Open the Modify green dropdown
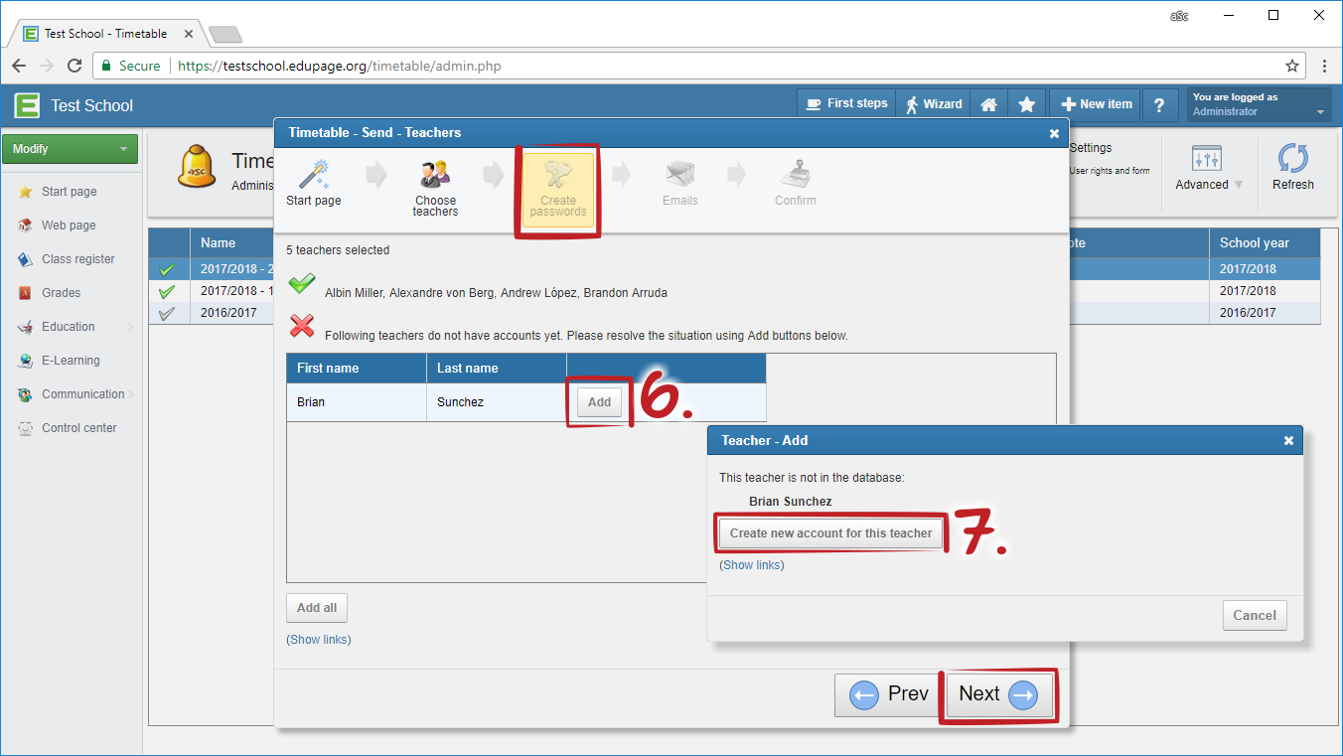 click(x=70, y=149)
